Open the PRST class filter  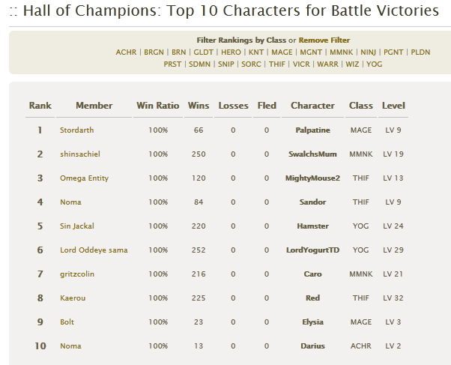coord(172,64)
